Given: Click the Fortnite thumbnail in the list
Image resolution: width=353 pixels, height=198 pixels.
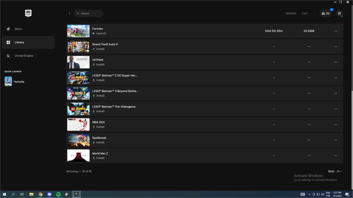Looking at the screenshot, I should 78,31.
